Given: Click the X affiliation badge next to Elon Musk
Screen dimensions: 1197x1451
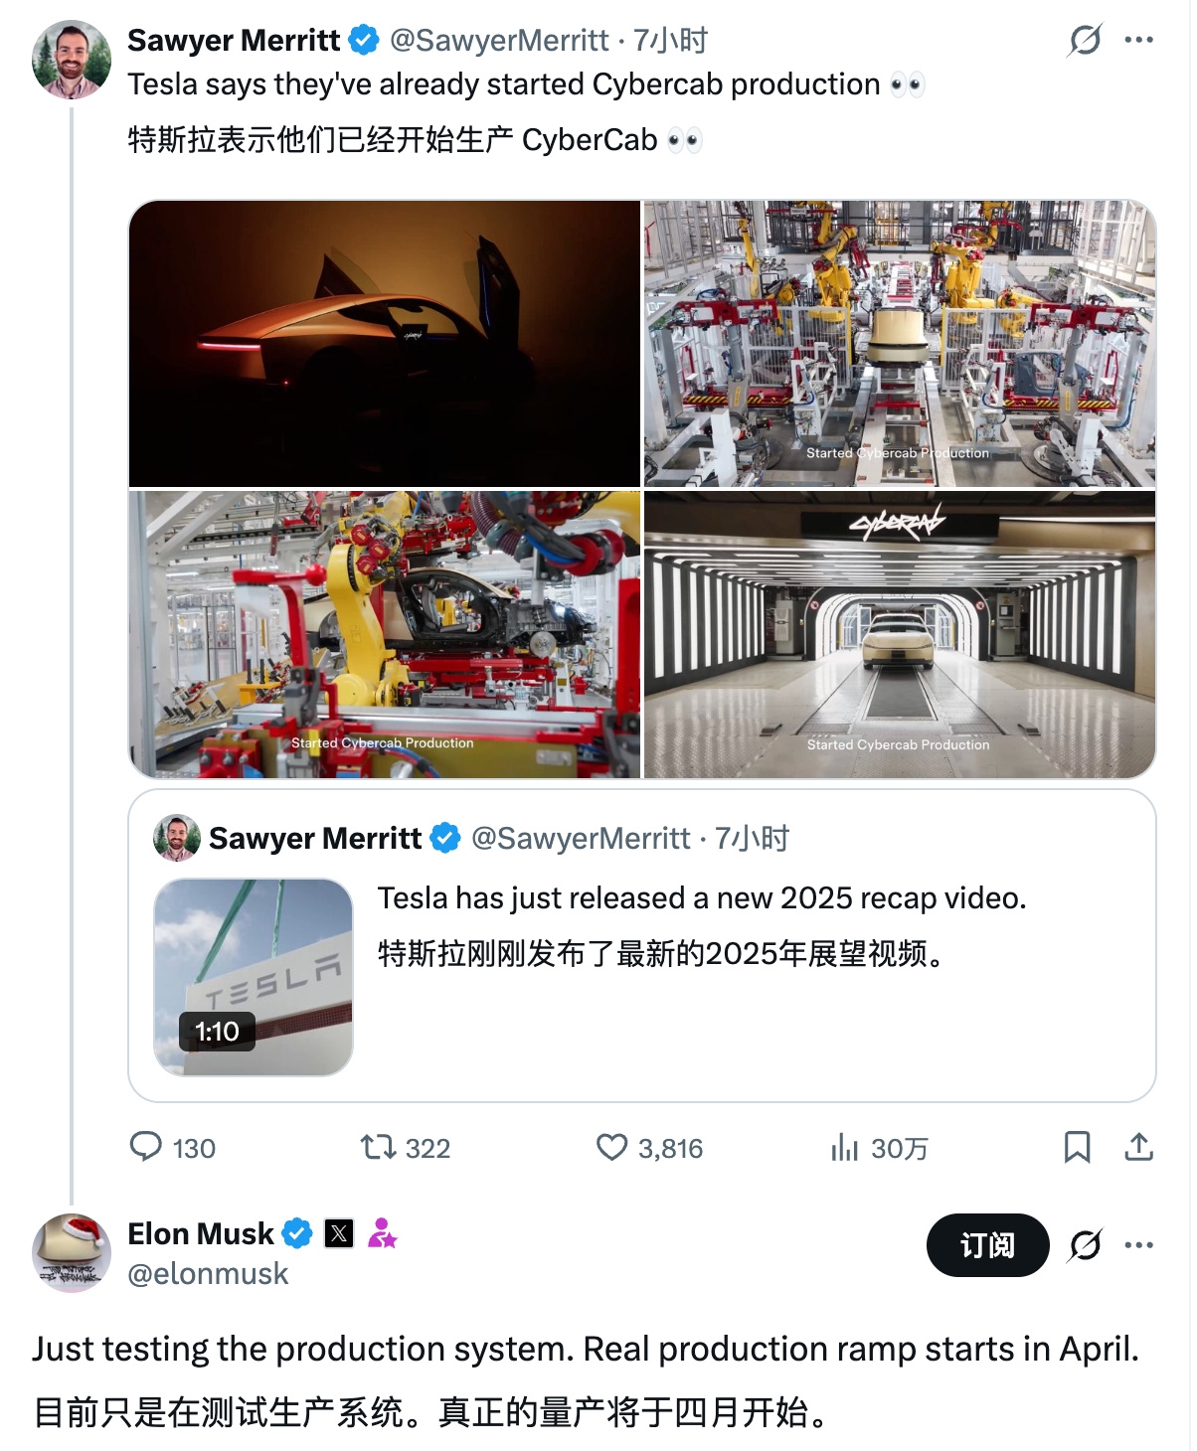Looking at the screenshot, I should coord(339,1233).
